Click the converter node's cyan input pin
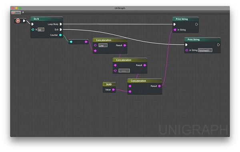Viewport: 240px width, 152px height. (71, 42)
